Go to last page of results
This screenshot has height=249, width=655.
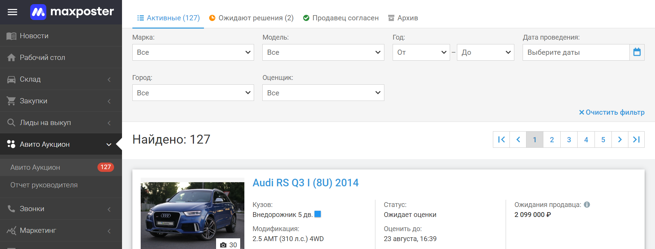coord(636,139)
